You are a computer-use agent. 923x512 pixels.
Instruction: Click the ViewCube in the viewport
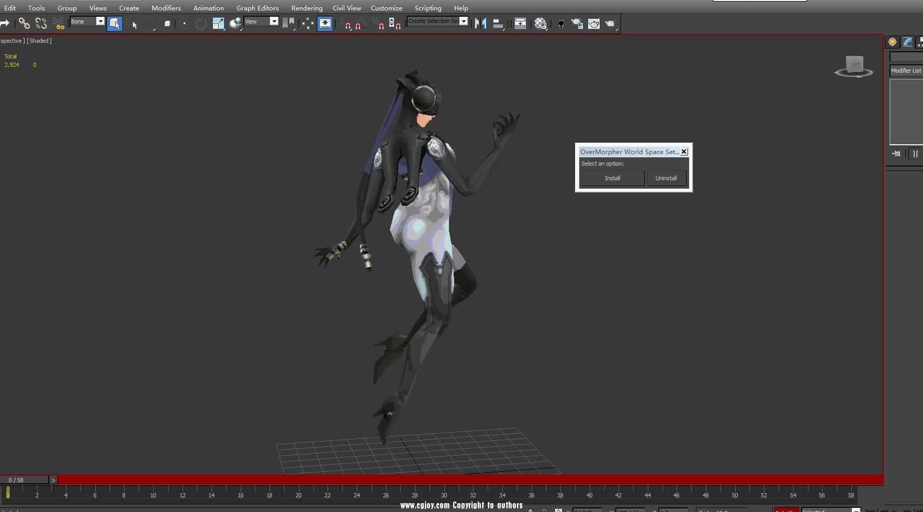(854, 66)
